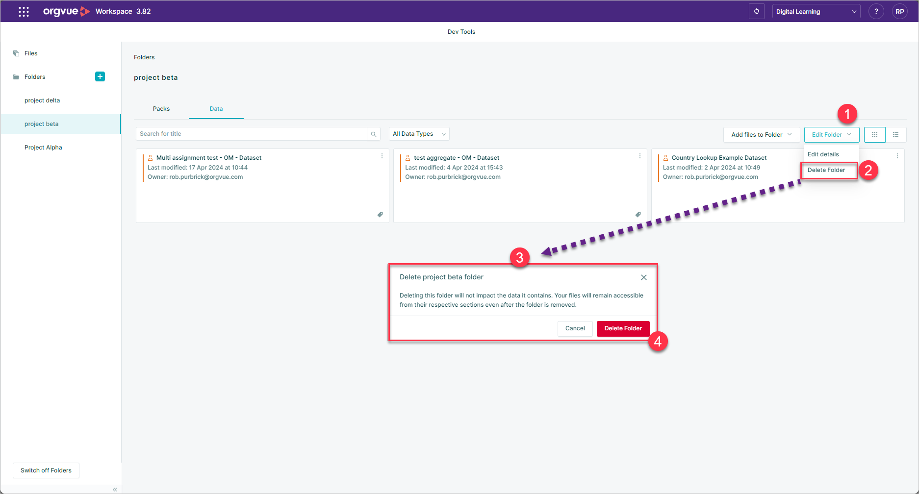
Task: Open the Add files to Folder dropdown
Action: point(762,134)
